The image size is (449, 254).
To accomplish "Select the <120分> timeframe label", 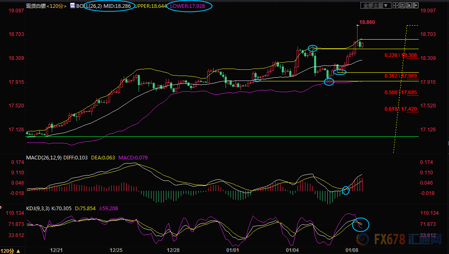I will point(57,6).
